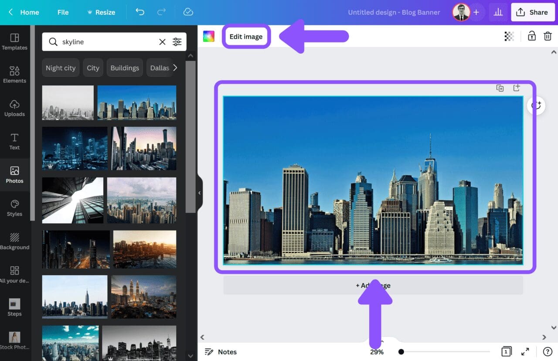Open the Styles panel
Image resolution: width=558 pixels, height=361 pixels.
[x=14, y=208]
